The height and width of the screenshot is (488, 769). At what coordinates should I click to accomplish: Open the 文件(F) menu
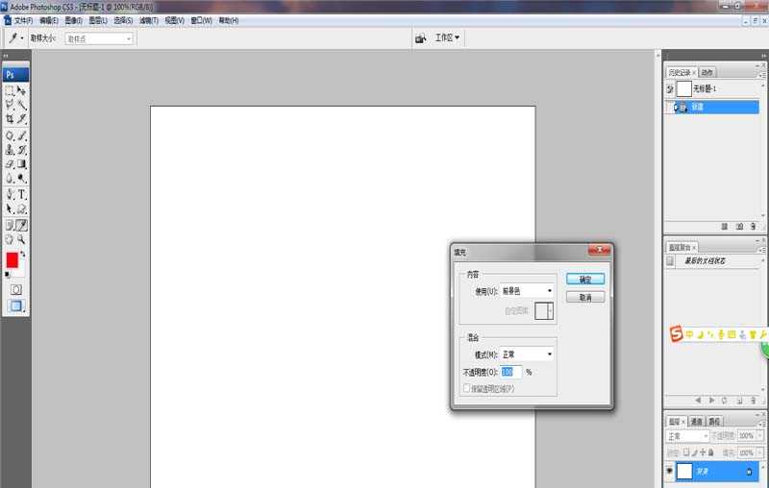click(x=24, y=20)
